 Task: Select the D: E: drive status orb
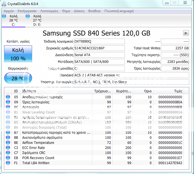coord(28,16)
